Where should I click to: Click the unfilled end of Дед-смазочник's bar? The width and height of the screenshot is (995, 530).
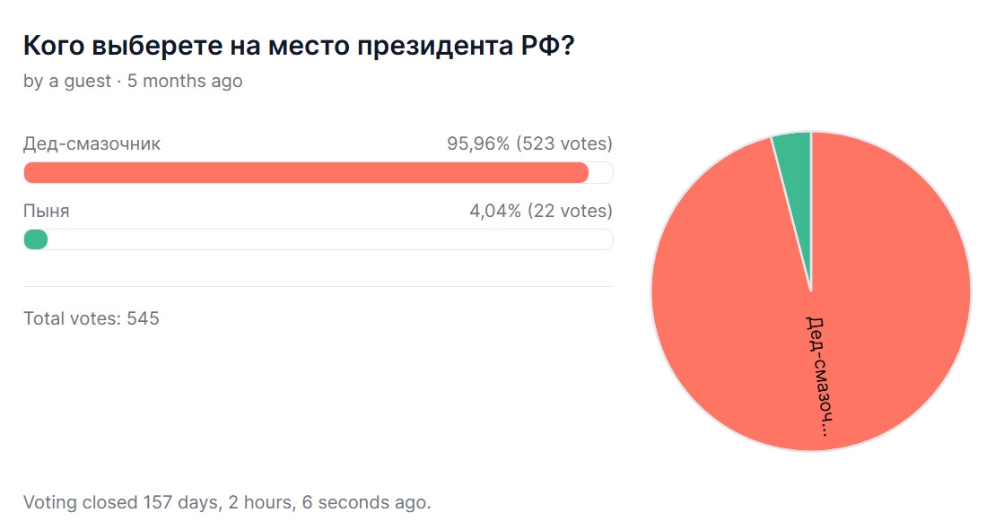pyautogui.click(x=601, y=172)
